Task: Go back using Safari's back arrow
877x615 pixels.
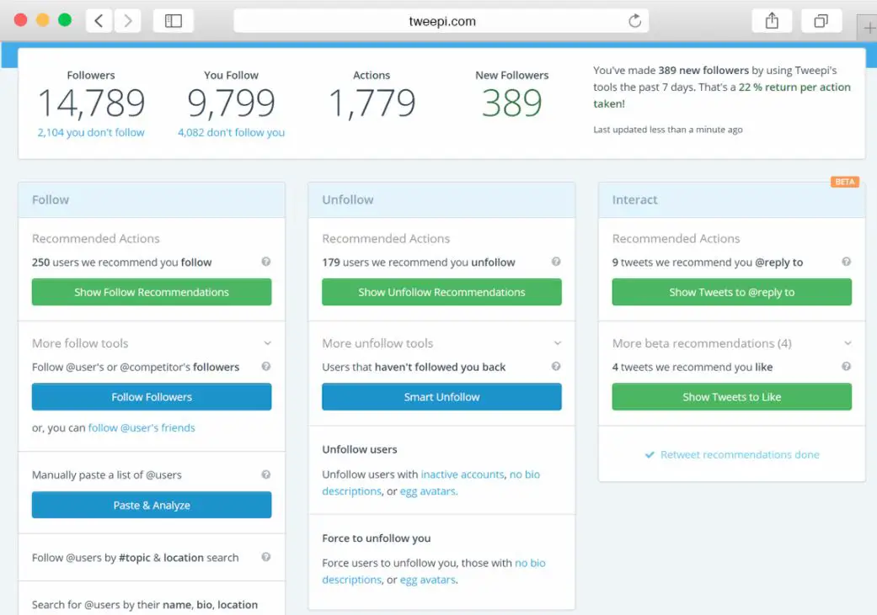Action: [99, 21]
